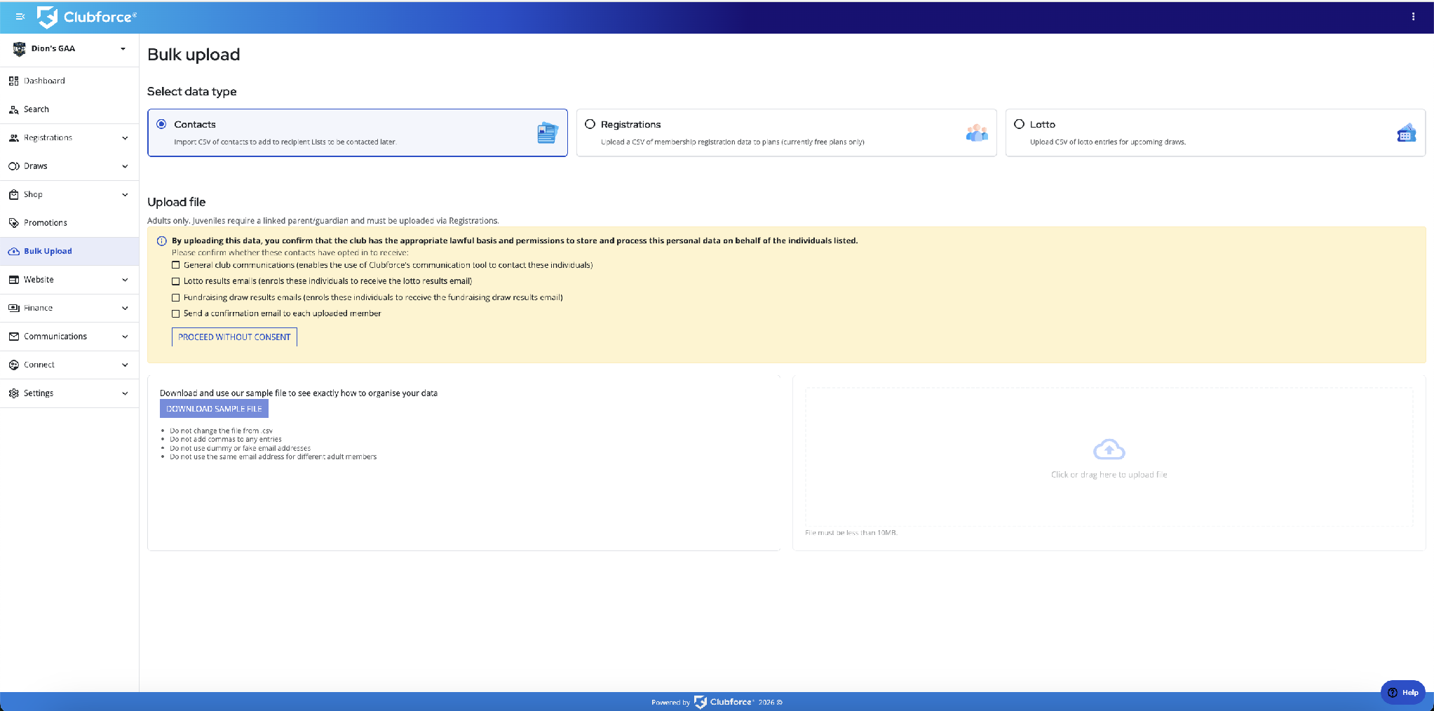
Task: Click the Registrations card people icon
Action: pos(977,133)
